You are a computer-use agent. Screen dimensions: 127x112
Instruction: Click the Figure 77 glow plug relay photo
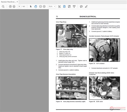point(71,36)
